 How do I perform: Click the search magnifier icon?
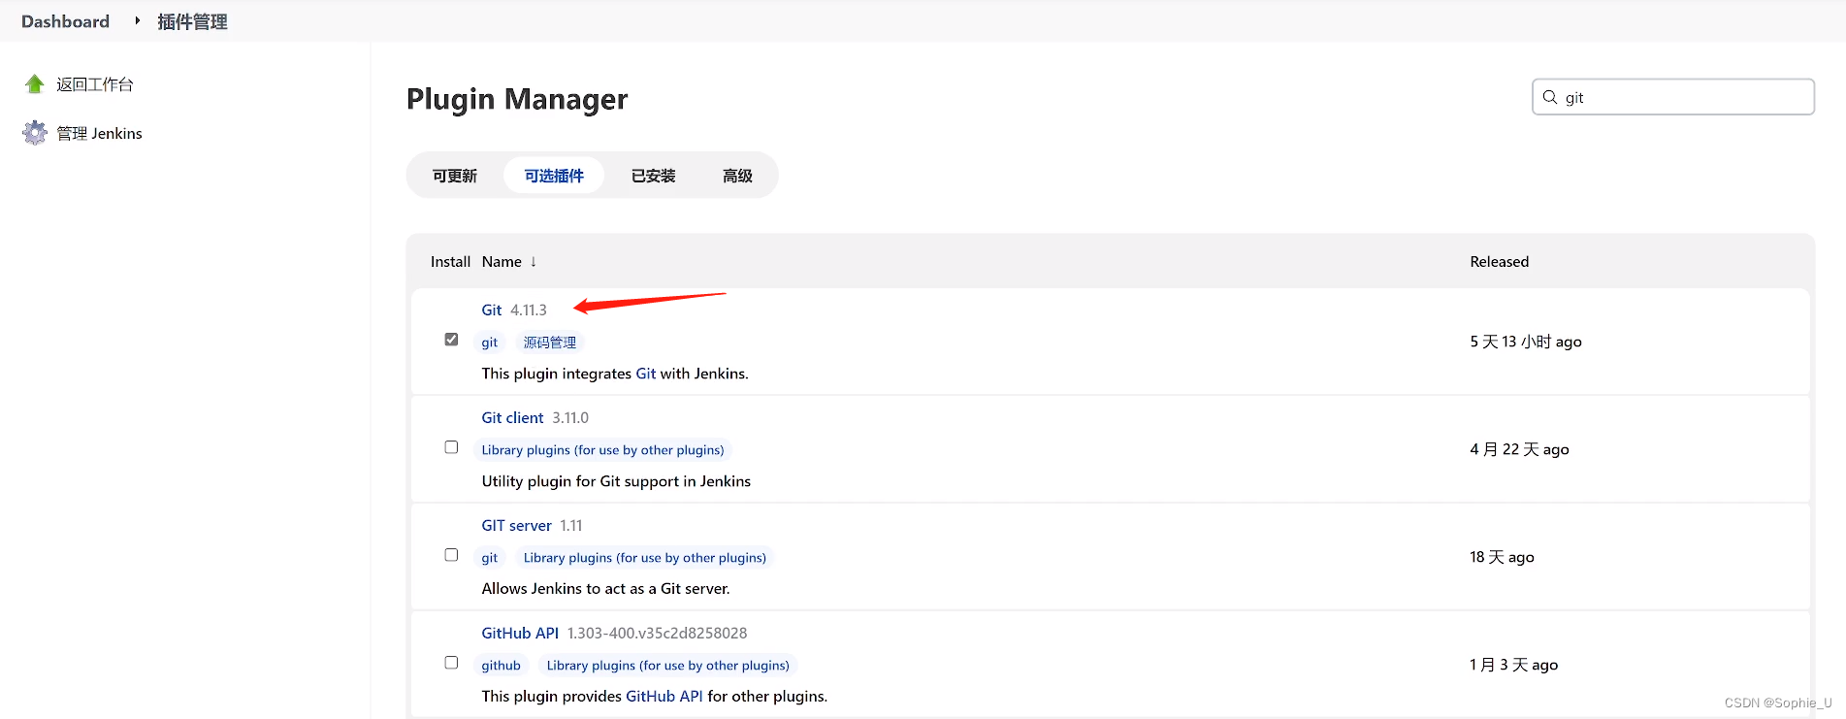pyautogui.click(x=1550, y=97)
